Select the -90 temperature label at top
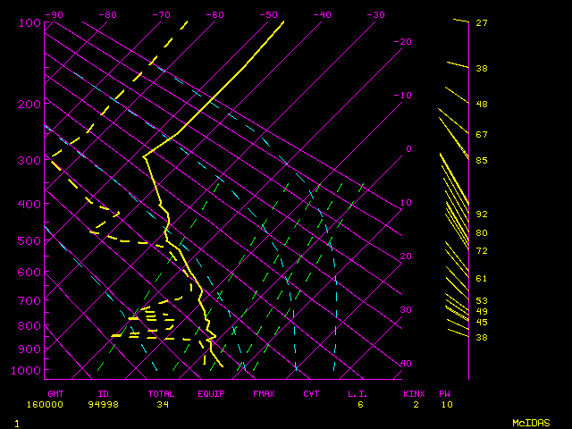The image size is (572, 429). (x=54, y=14)
